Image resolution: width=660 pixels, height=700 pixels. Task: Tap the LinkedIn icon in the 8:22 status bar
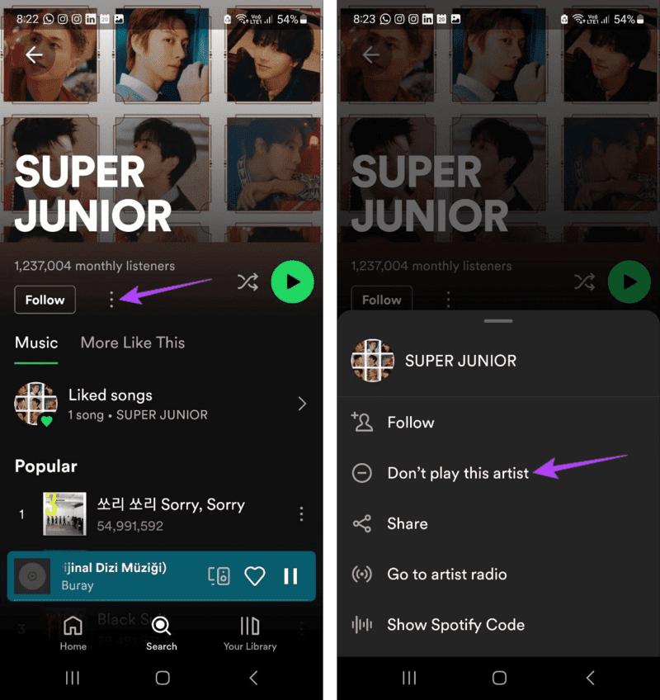(91, 19)
